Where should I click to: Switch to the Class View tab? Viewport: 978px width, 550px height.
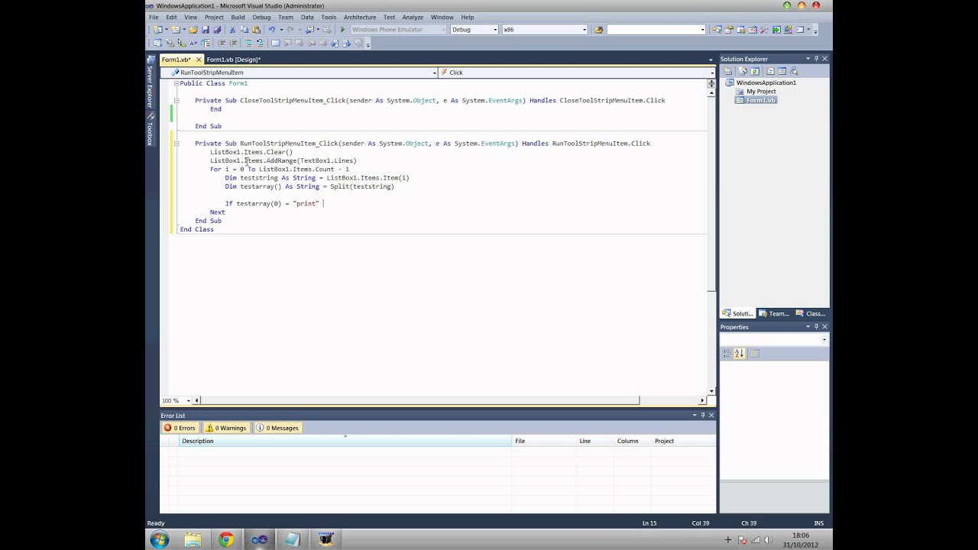[x=811, y=313]
